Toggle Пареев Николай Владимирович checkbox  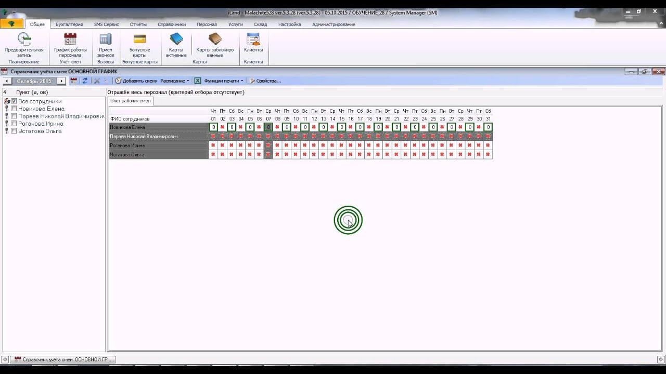click(x=14, y=116)
